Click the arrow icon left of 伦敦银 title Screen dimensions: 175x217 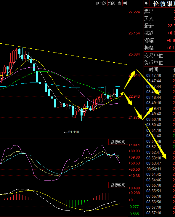click(147, 3)
